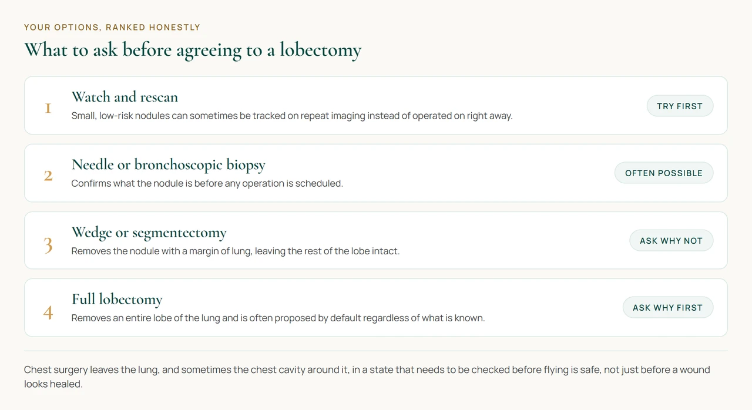Screen dimensions: 752x410
Task: Click the number 1 rank marker
Action: 48,108
